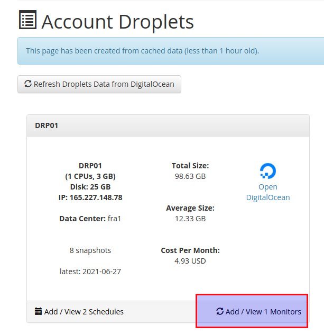Click the Total Size value 98.63 GB
The image size is (324, 334).
[x=190, y=176]
